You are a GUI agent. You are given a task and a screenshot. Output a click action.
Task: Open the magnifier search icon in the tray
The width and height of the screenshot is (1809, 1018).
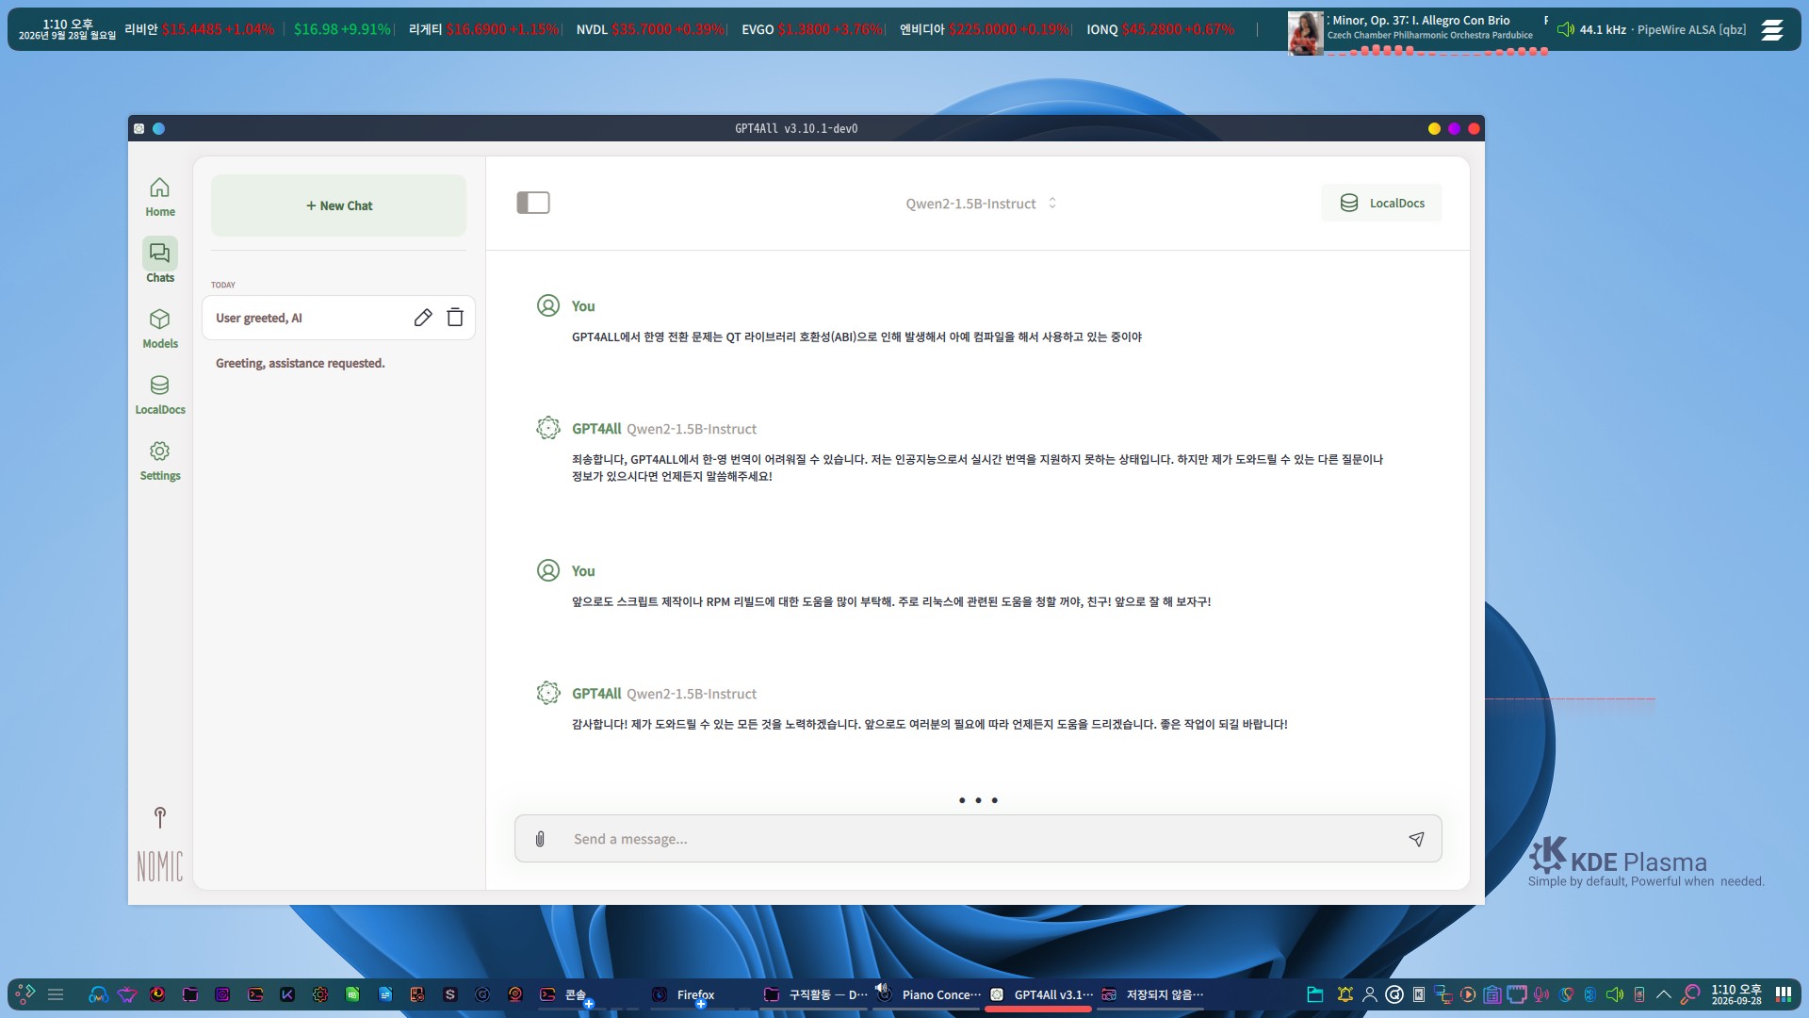click(x=1690, y=993)
